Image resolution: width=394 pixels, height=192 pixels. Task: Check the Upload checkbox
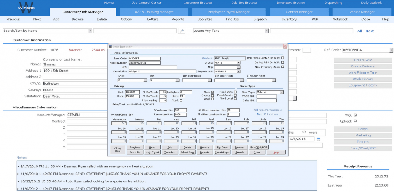(355, 121)
